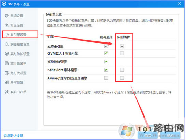This screenshot has width=186, height=140.
Task: Click the shield icon for 实时防护设置
Action: (6, 54)
